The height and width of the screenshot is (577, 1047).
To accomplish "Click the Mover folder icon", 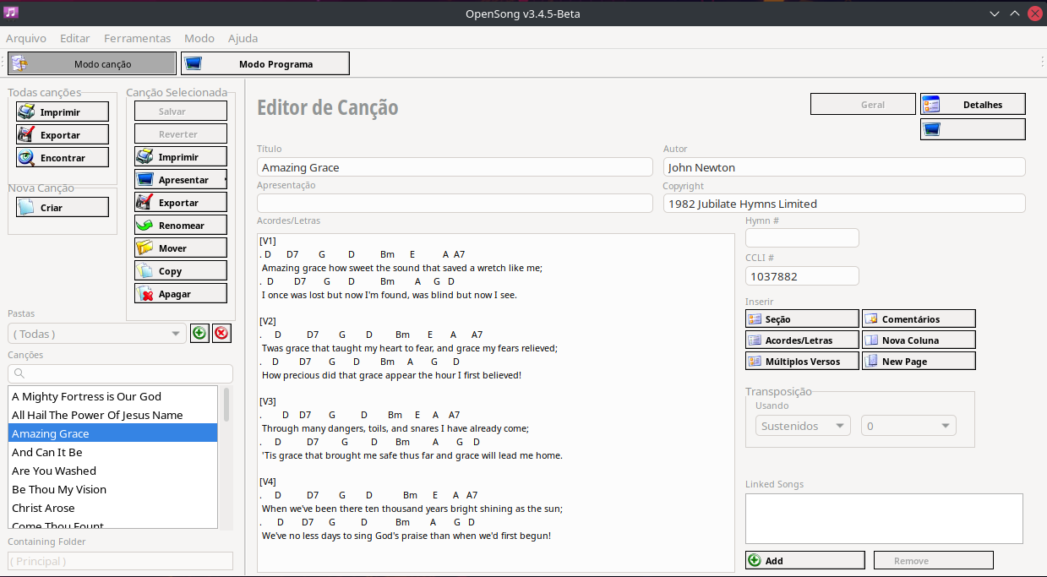I will click(x=144, y=247).
